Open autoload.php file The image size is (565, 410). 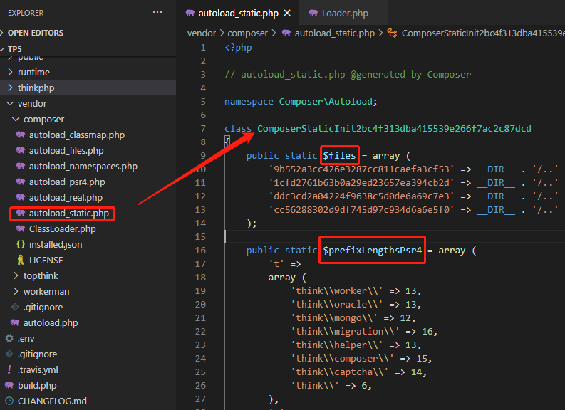pyautogui.click(x=51, y=323)
